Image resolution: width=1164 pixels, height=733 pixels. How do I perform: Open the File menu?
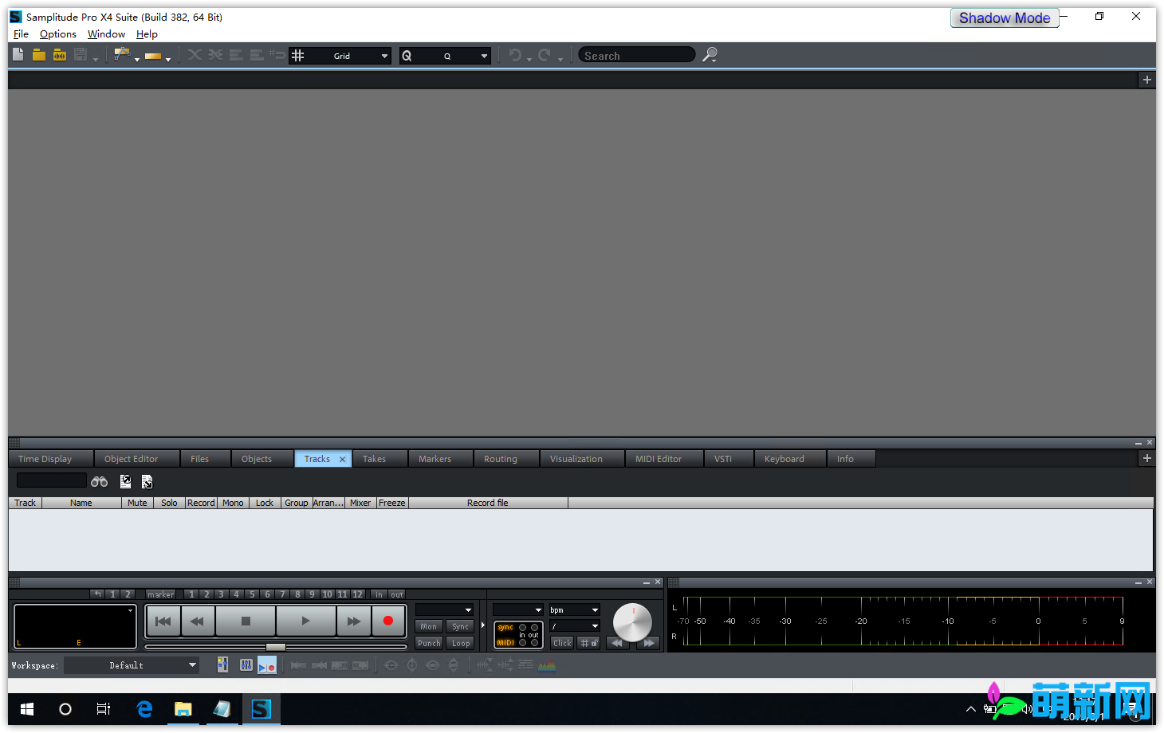coord(21,34)
